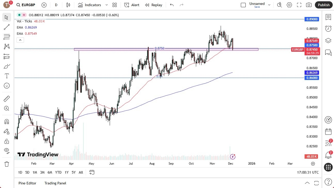The height and width of the screenshot is (188, 334).
Task: Switch to the Trading Panel
Action: (x=55, y=183)
